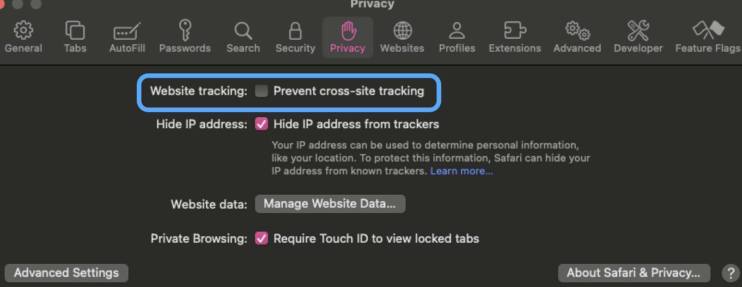Open the Learn more link
The height and width of the screenshot is (287, 742).
point(462,171)
